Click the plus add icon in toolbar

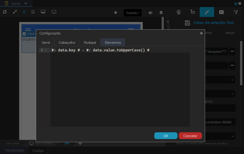click(116, 13)
